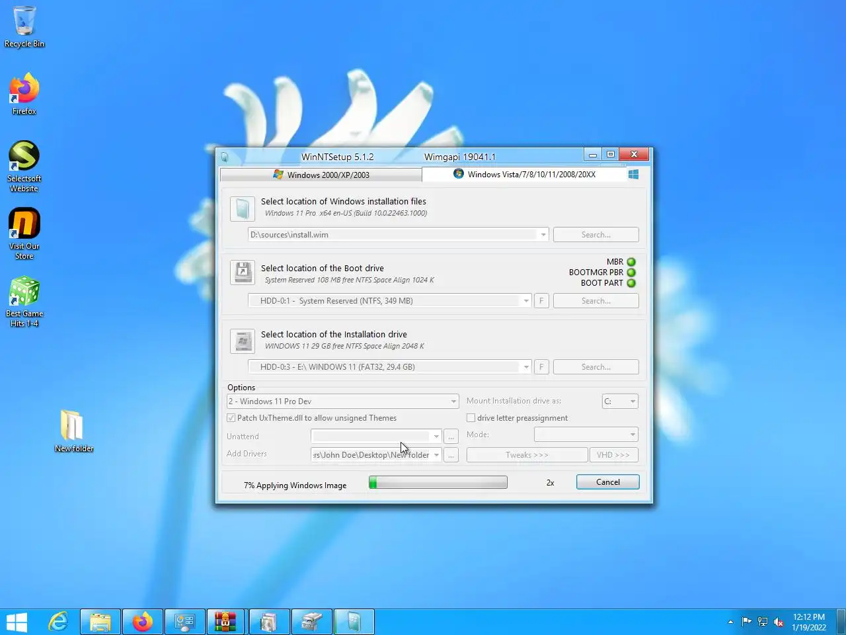The height and width of the screenshot is (635, 846).
Task: Switch to WinNTSetup taskbar button
Action: pyautogui.click(x=354, y=622)
